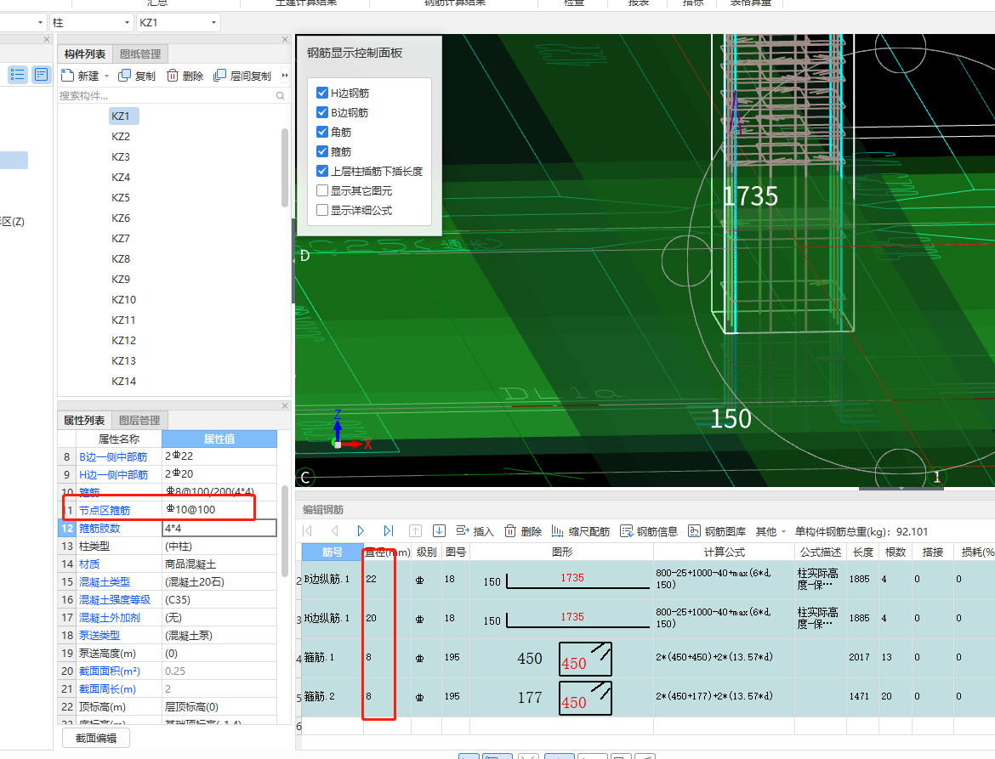Open the toolbar overflow arrow beside 层间复制
Viewport: 995px width, 759px height.
click(x=285, y=76)
